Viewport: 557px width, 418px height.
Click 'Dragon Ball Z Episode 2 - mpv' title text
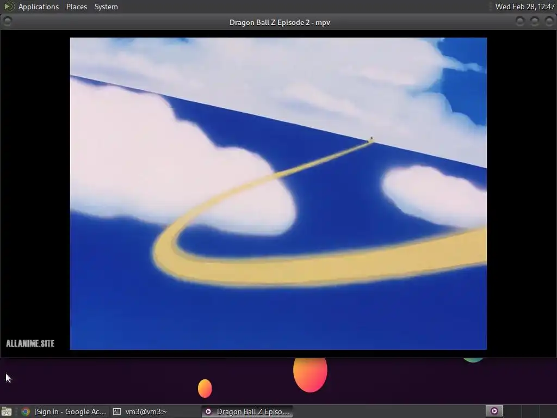[x=280, y=22]
